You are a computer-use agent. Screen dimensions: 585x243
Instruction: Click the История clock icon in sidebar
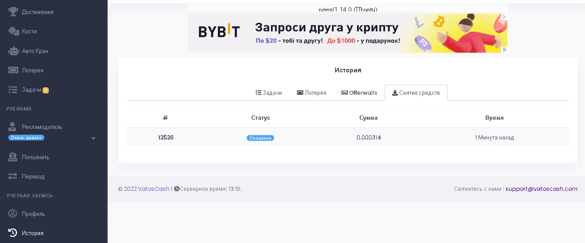pos(13,233)
